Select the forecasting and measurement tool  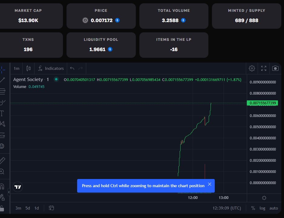coord(2,135)
